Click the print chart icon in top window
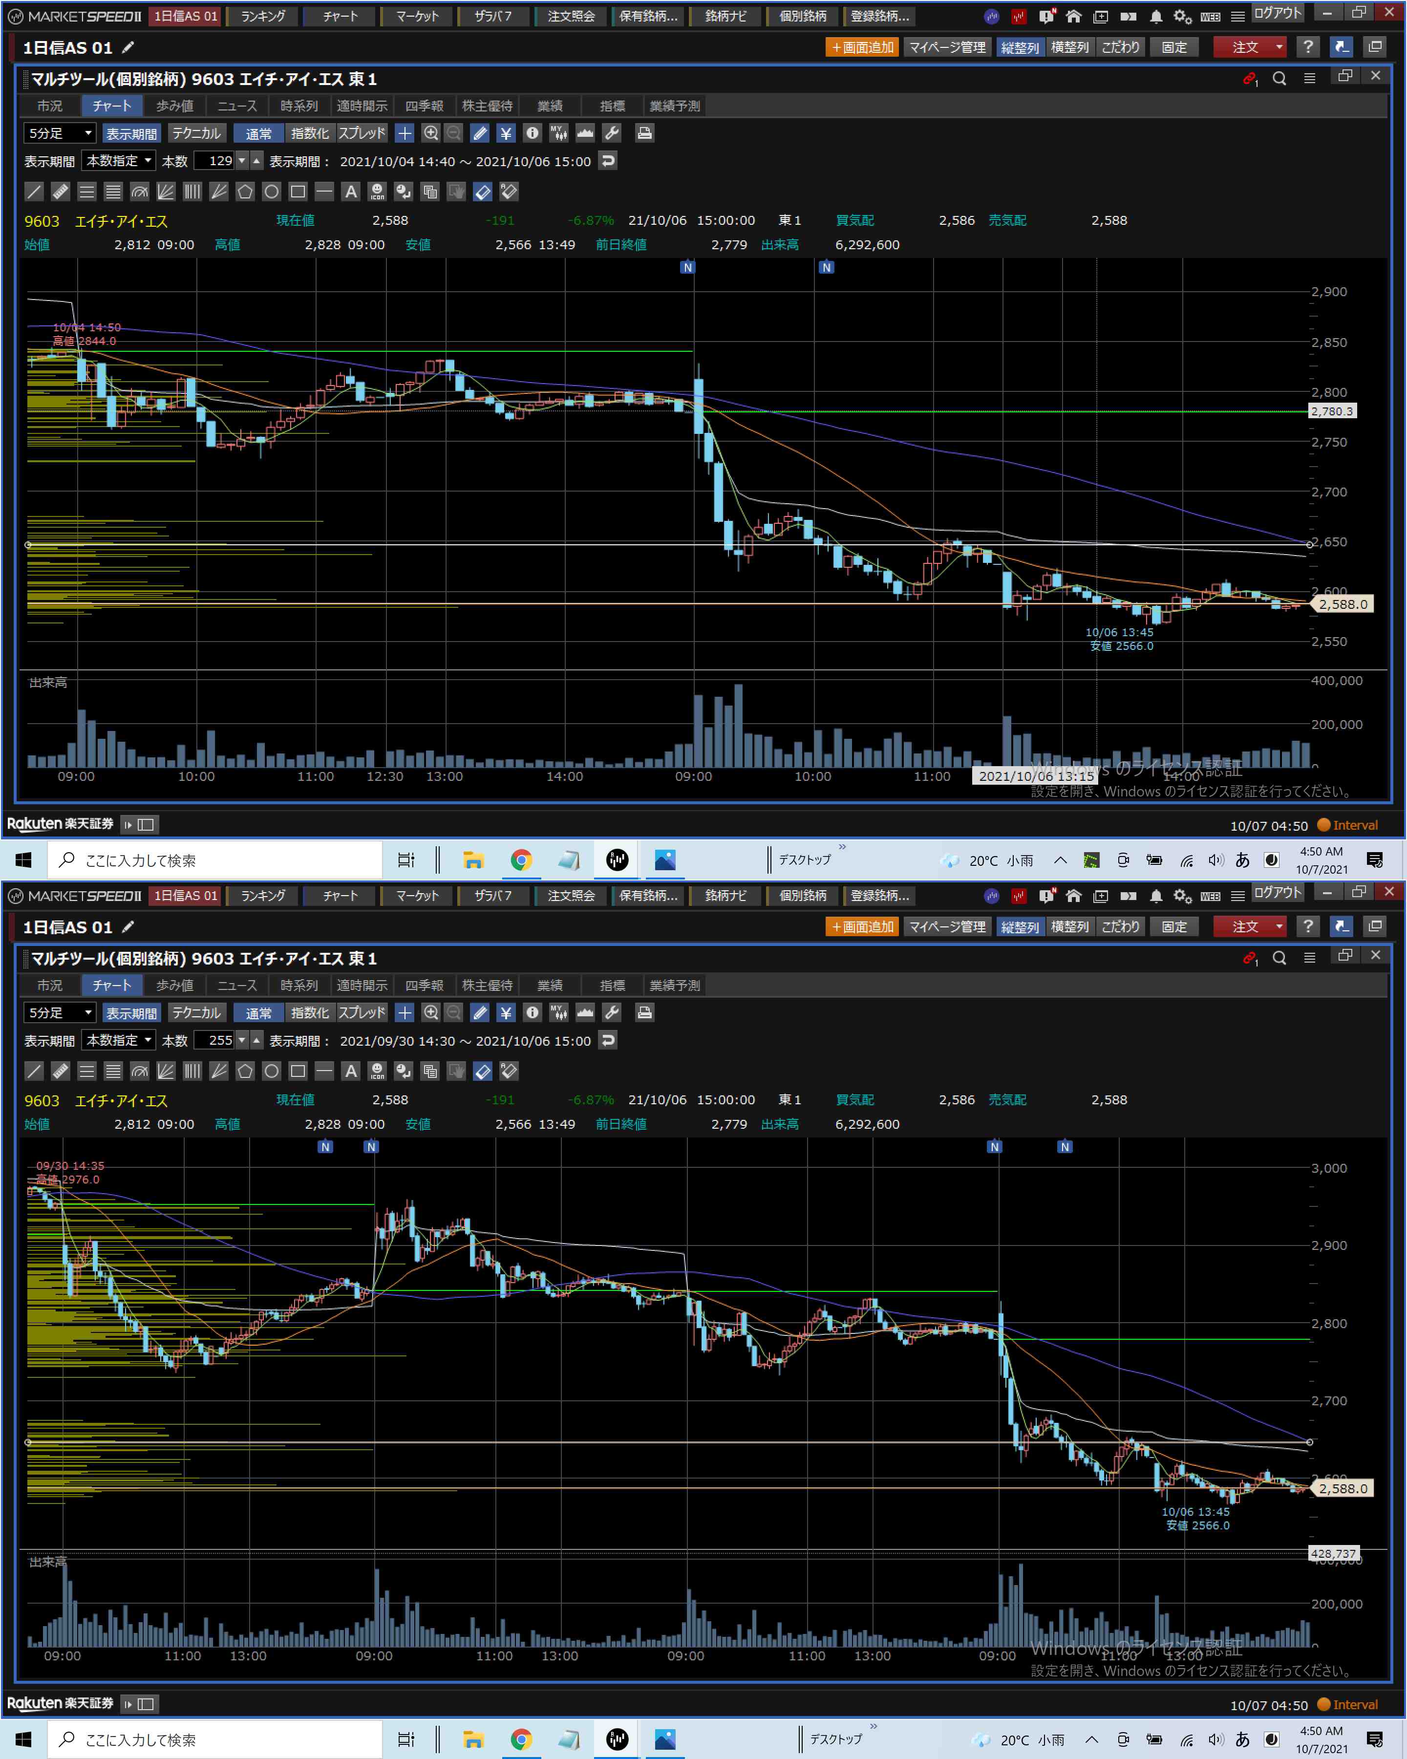Viewport: 1407px width, 1759px height. [644, 133]
